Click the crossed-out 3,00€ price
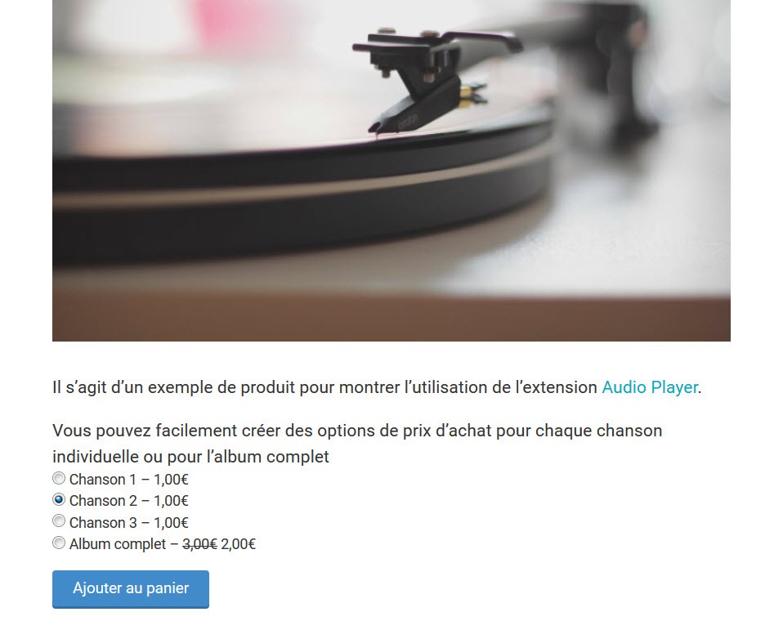This screenshot has height=621, width=783. 199,544
